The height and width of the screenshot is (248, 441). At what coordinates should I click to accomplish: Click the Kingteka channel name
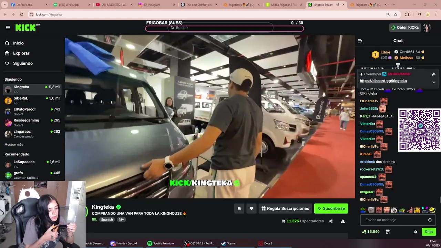click(103, 207)
